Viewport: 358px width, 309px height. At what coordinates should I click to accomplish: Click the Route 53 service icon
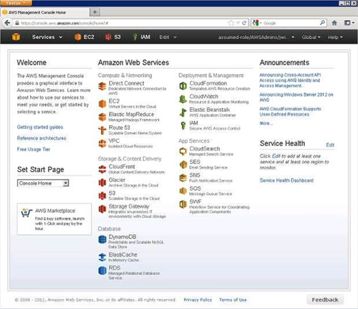coord(102,130)
